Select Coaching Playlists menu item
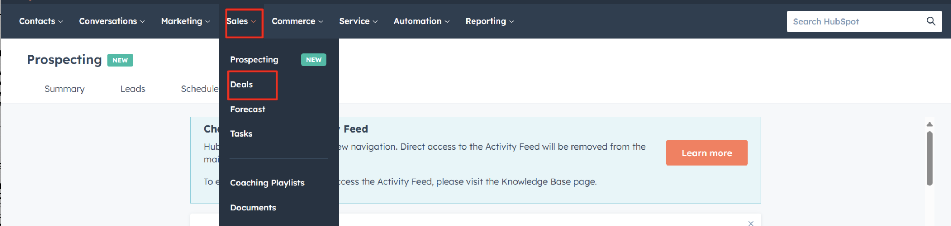The width and height of the screenshot is (951, 226). (x=267, y=183)
